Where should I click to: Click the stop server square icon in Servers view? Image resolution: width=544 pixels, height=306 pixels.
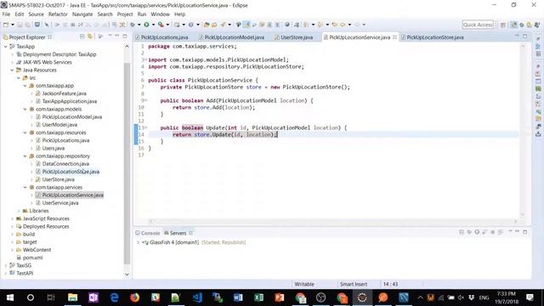click(x=492, y=232)
